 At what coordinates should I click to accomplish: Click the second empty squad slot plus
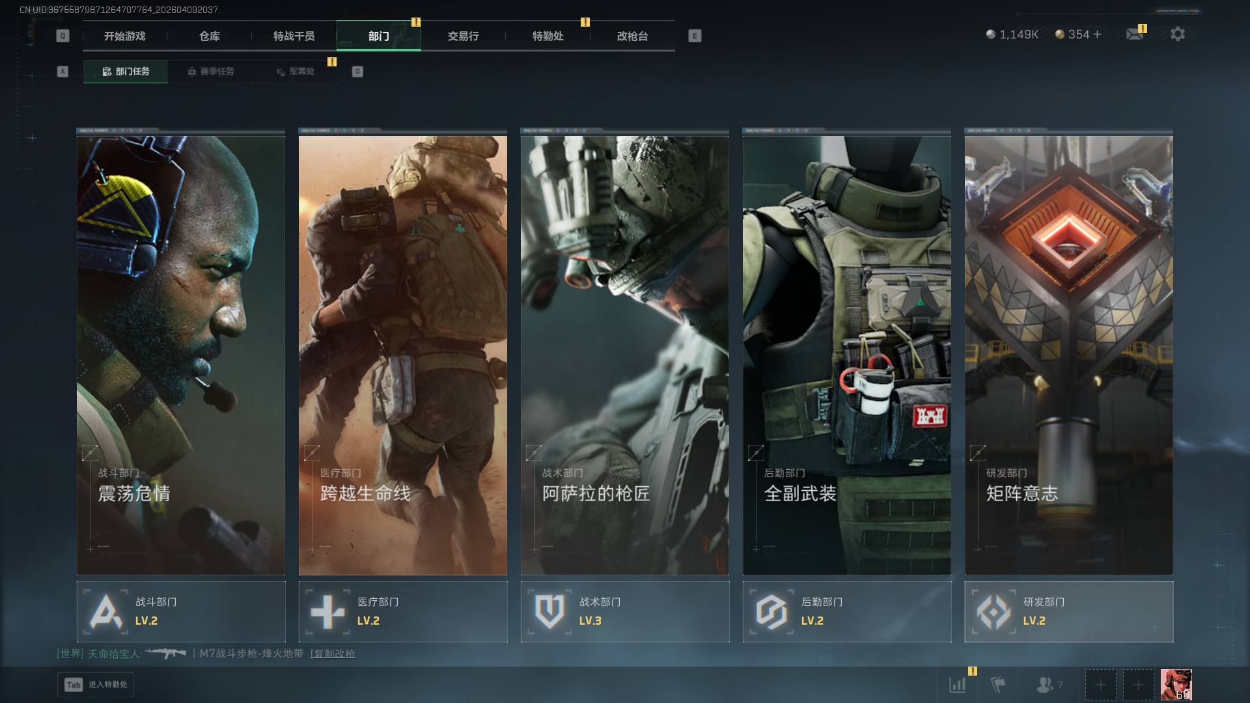(1138, 685)
